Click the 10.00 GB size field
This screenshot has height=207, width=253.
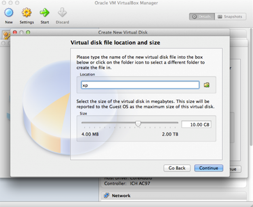coord(197,124)
